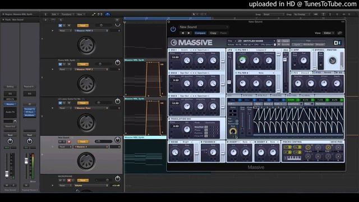Click Modulation OSC RM knob
Image resolution: width=359 pixels, height=202 pixels.
187,130
